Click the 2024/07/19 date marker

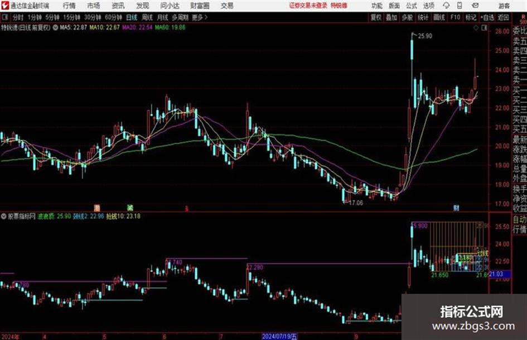point(279,336)
